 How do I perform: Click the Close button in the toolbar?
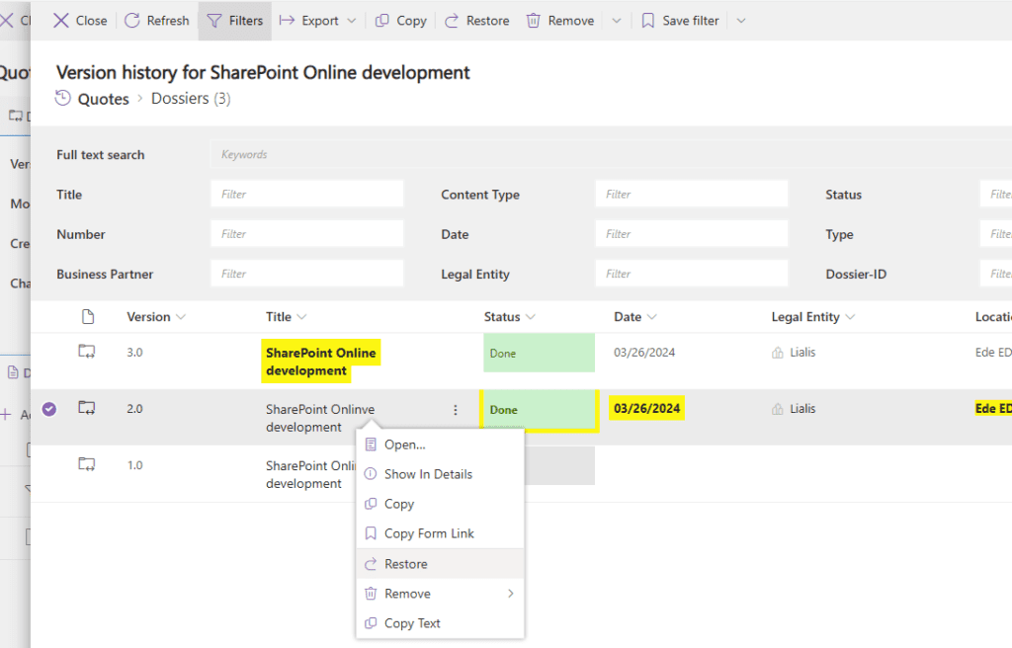click(79, 20)
